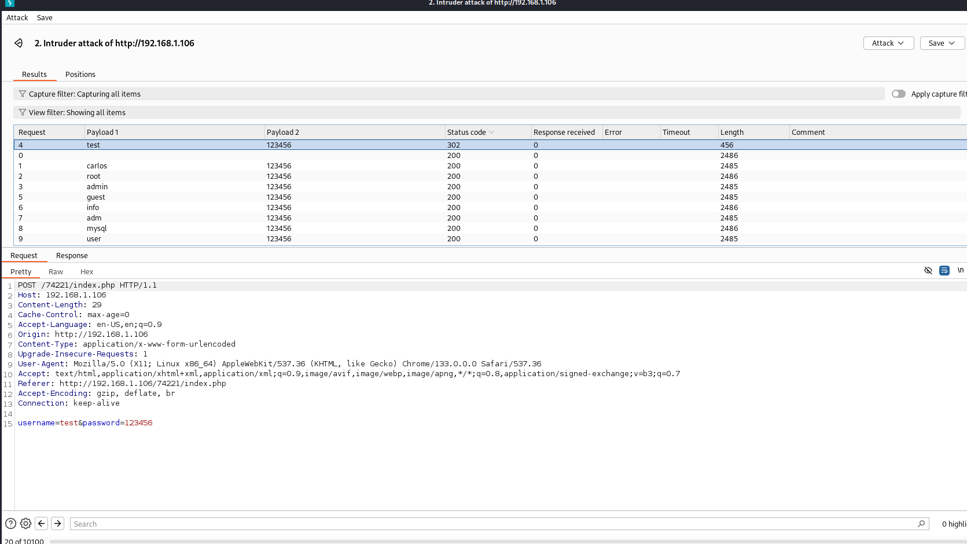Viewport: 967px width, 544px height.
Task: Switch to the Results tab
Action: click(x=35, y=75)
